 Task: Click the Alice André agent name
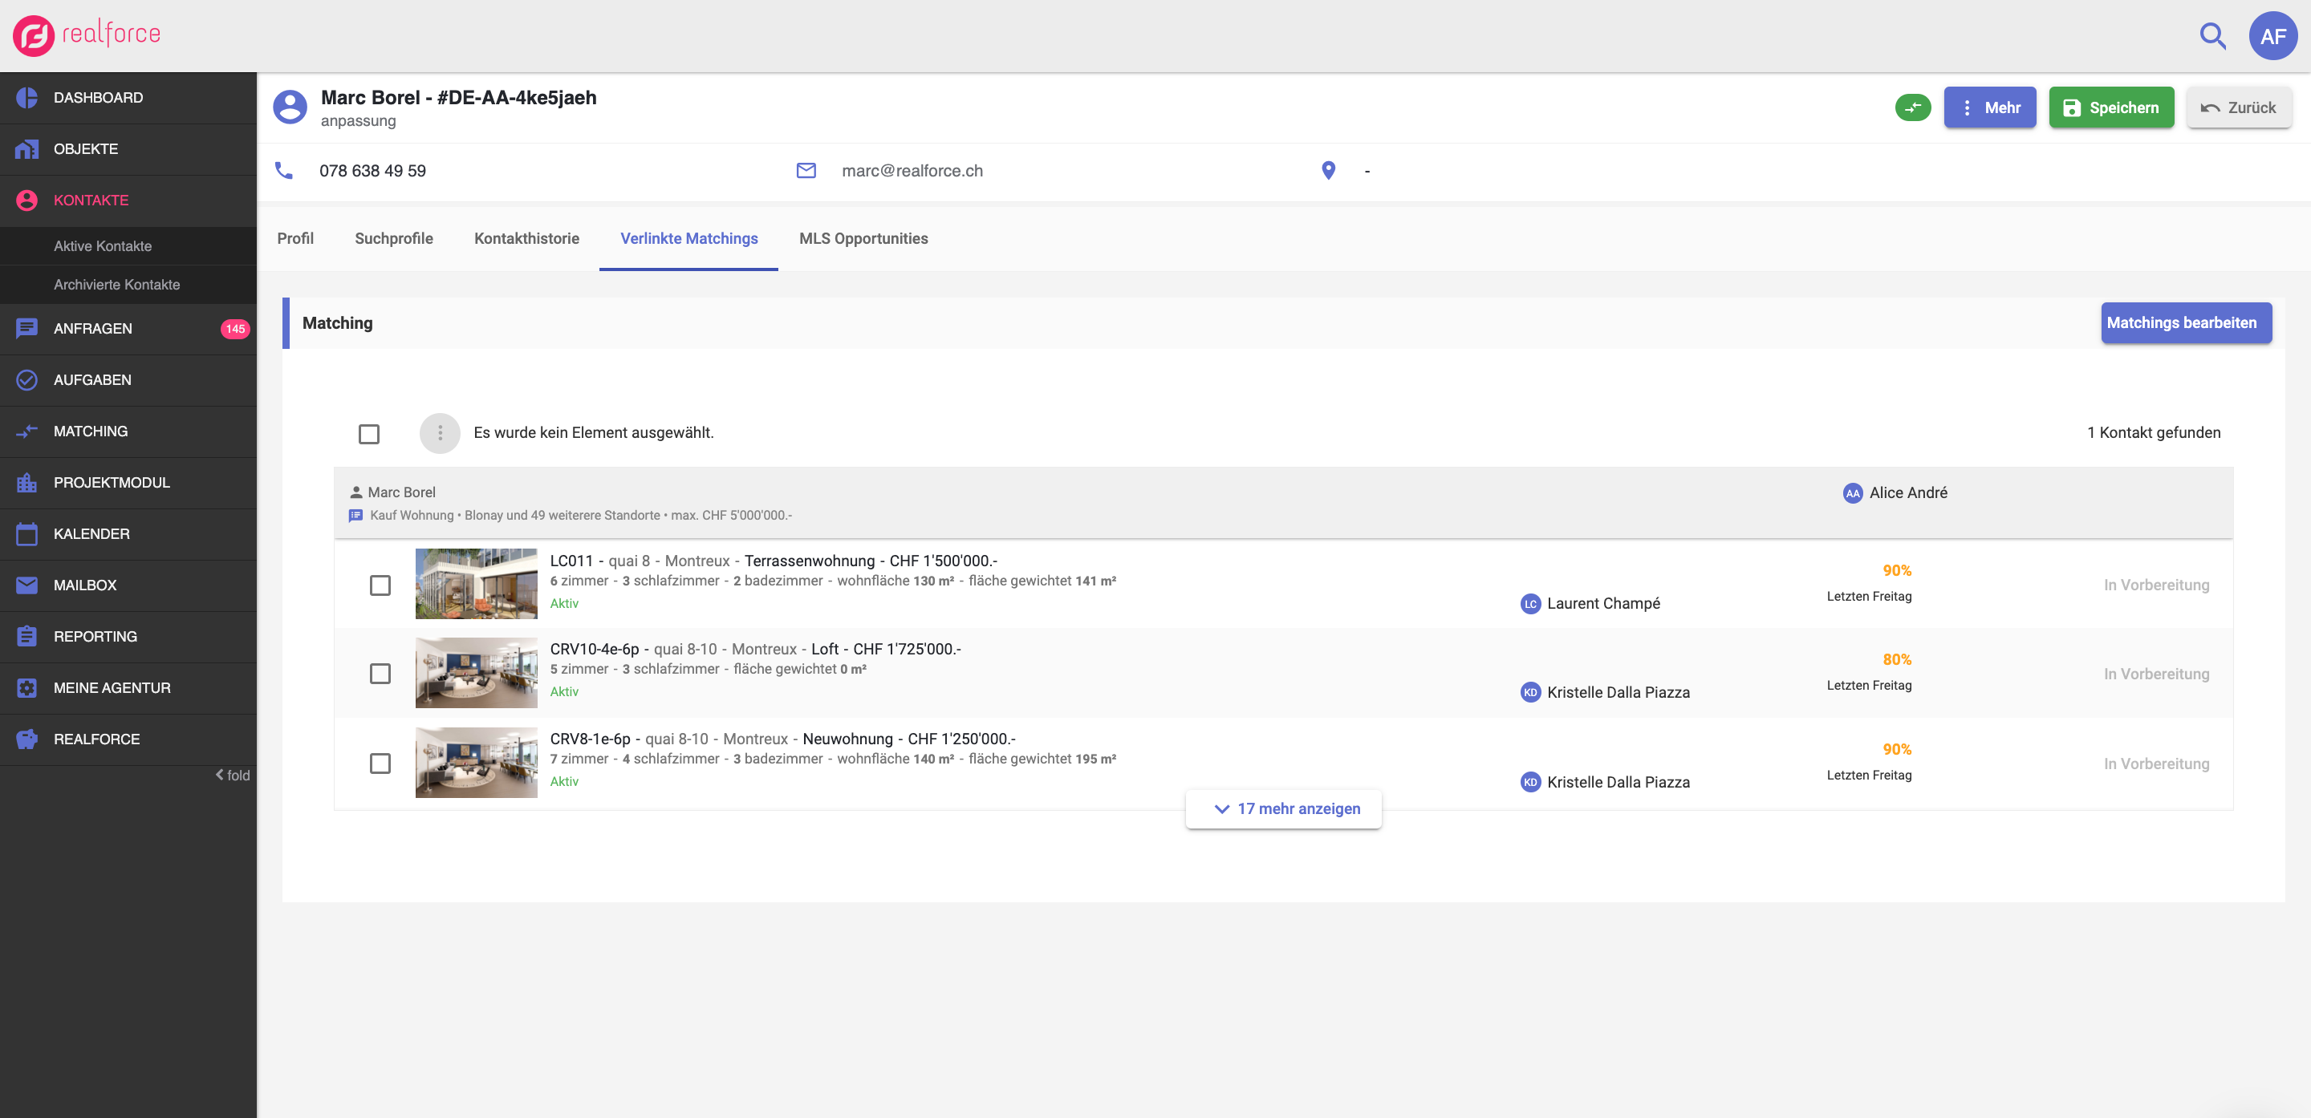tap(1908, 493)
